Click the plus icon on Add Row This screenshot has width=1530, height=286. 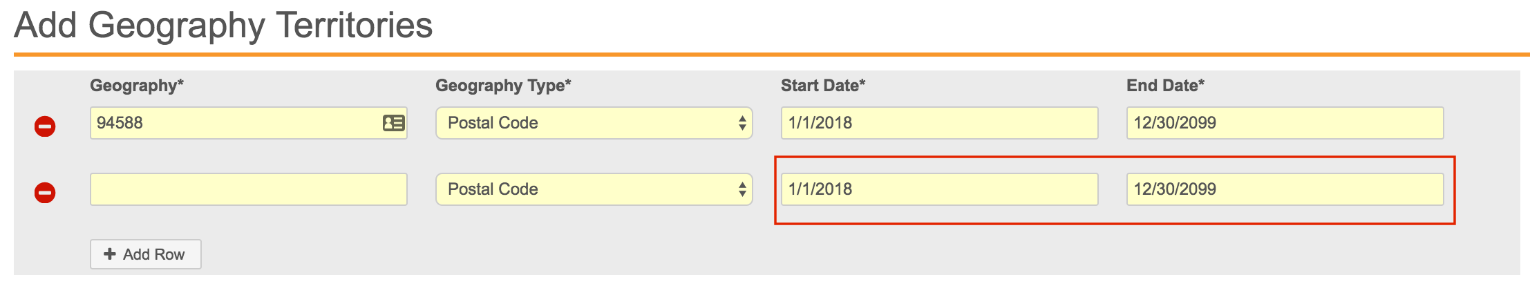click(x=110, y=254)
